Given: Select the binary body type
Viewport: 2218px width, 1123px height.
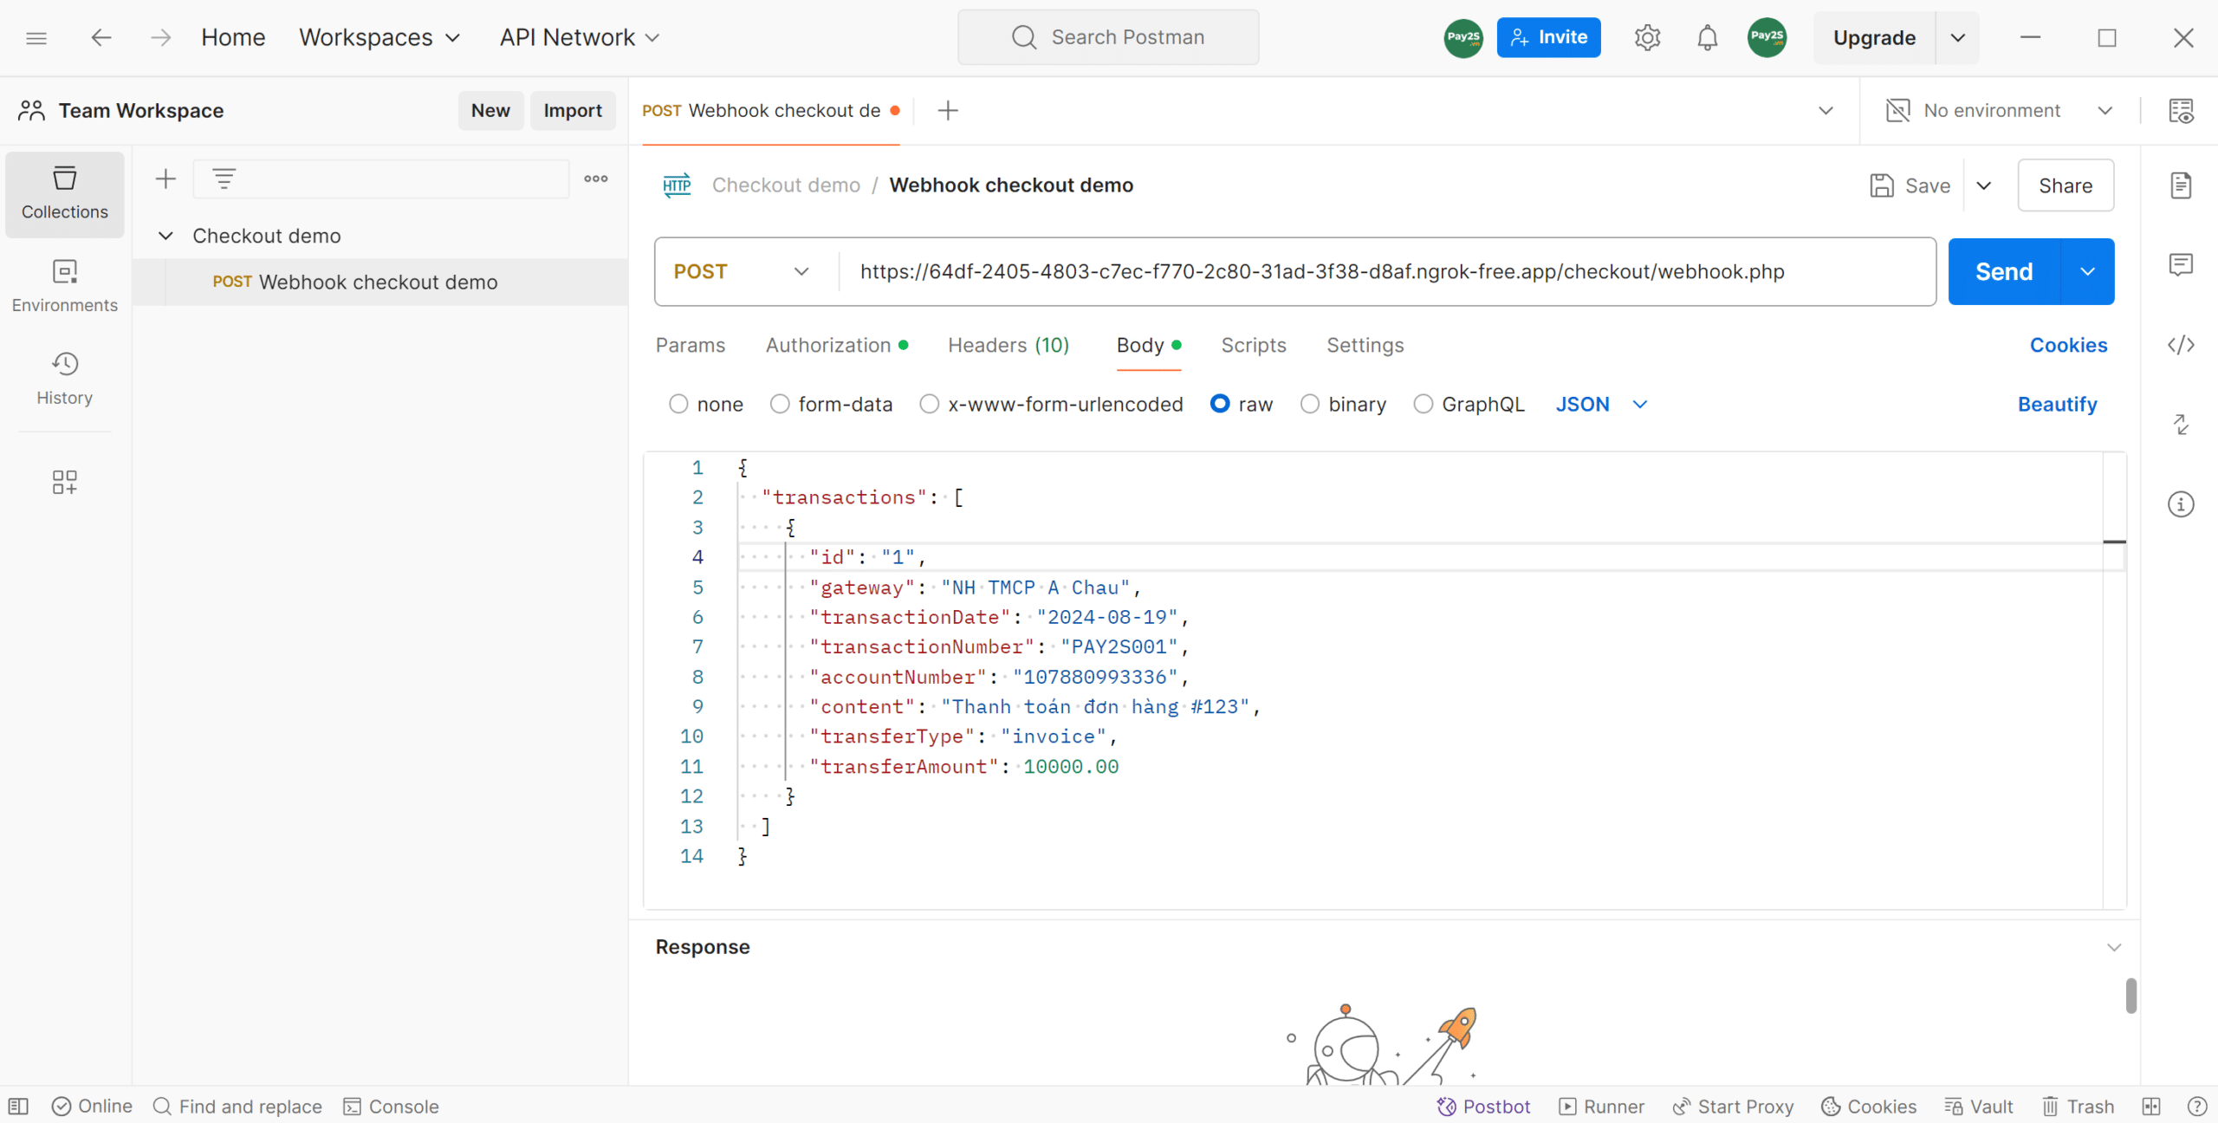Looking at the screenshot, I should click(1310, 405).
